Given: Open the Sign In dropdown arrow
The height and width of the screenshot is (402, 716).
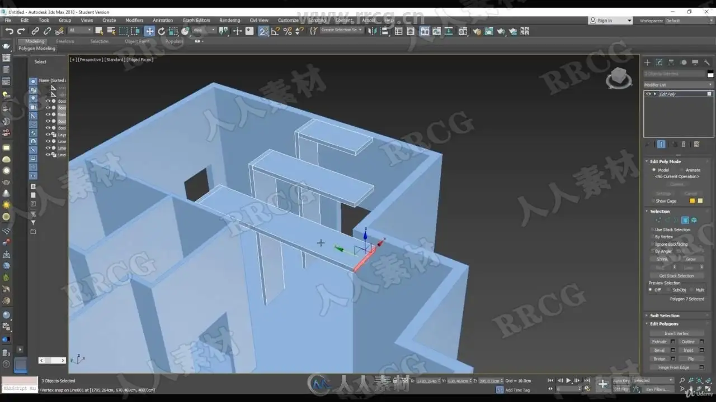Looking at the screenshot, I should tap(629, 21).
